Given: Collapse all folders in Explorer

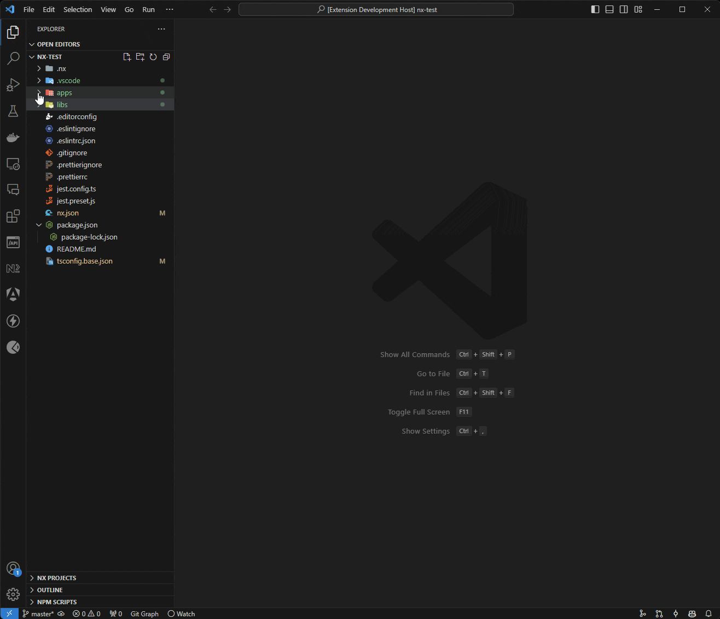Looking at the screenshot, I should [x=166, y=57].
